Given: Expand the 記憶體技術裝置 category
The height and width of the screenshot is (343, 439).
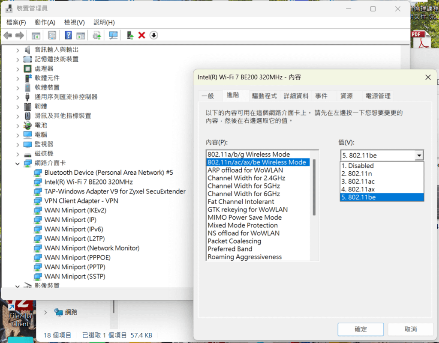Looking at the screenshot, I should click(18, 60).
